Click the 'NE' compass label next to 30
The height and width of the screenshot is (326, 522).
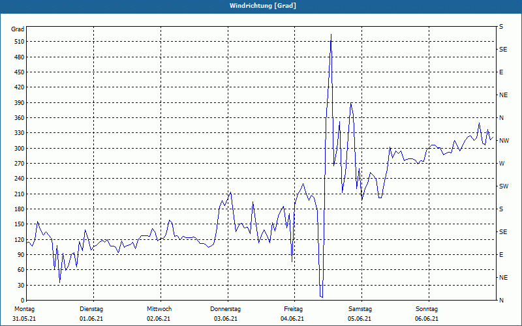click(x=503, y=278)
